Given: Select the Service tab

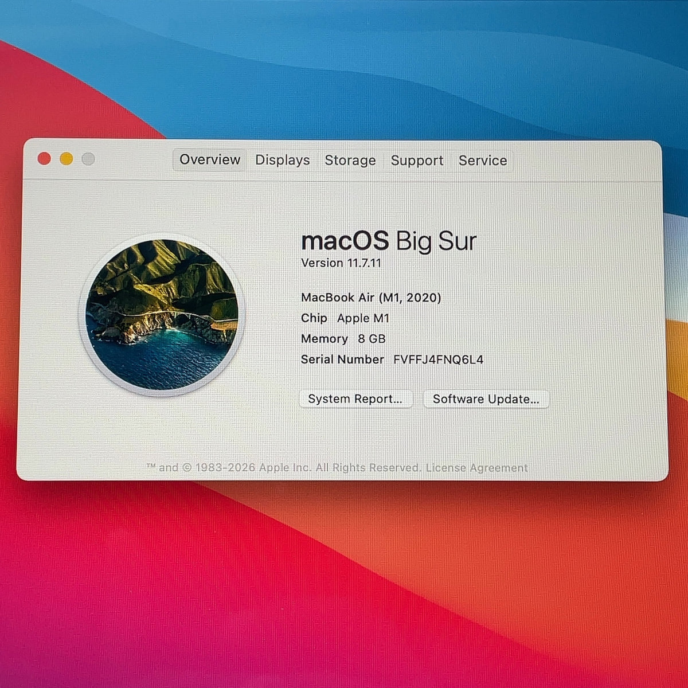Looking at the screenshot, I should pos(483,161).
